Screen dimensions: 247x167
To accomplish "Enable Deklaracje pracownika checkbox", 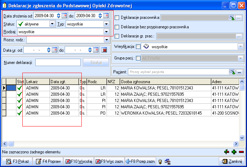I will coord(117,18).
